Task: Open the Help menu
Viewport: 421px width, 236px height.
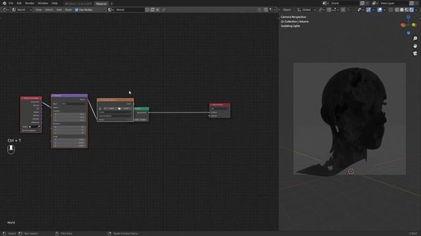Action: (55, 3)
